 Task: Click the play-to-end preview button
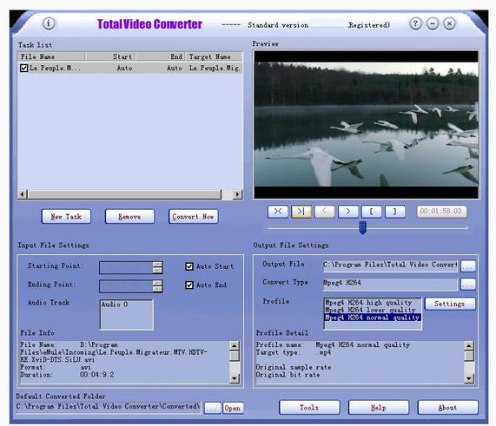coord(301,212)
